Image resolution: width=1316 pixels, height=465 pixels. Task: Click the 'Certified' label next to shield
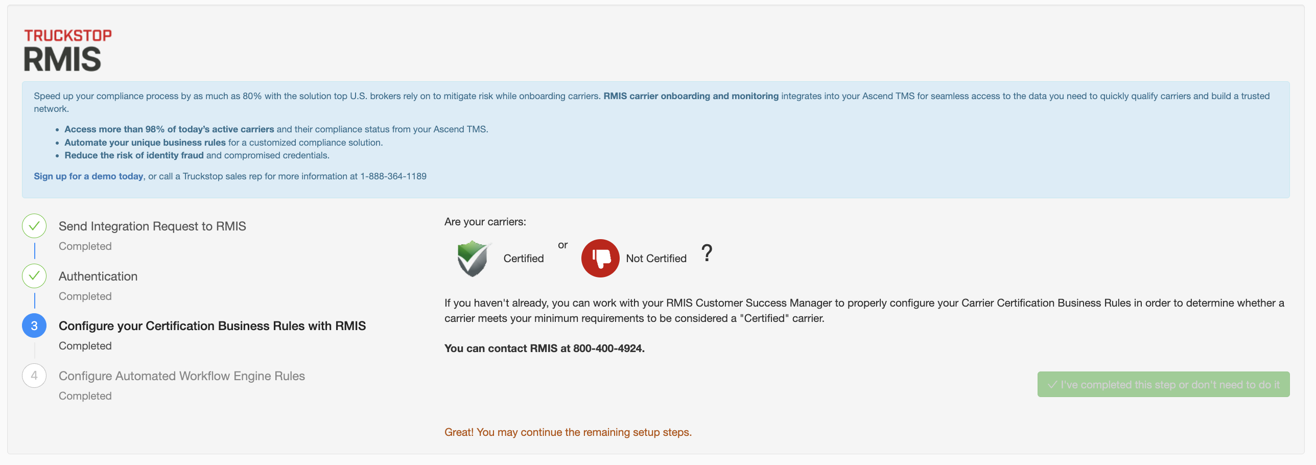coord(524,259)
